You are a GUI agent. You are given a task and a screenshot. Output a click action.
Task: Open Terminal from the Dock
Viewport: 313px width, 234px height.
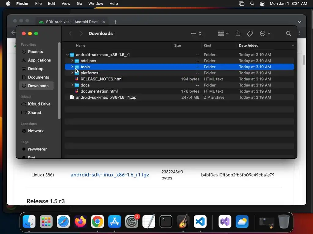(x=166, y=222)
